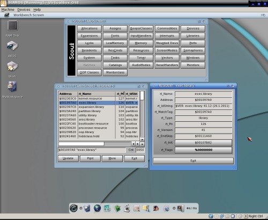Open the Help menu

pos(37,10)
